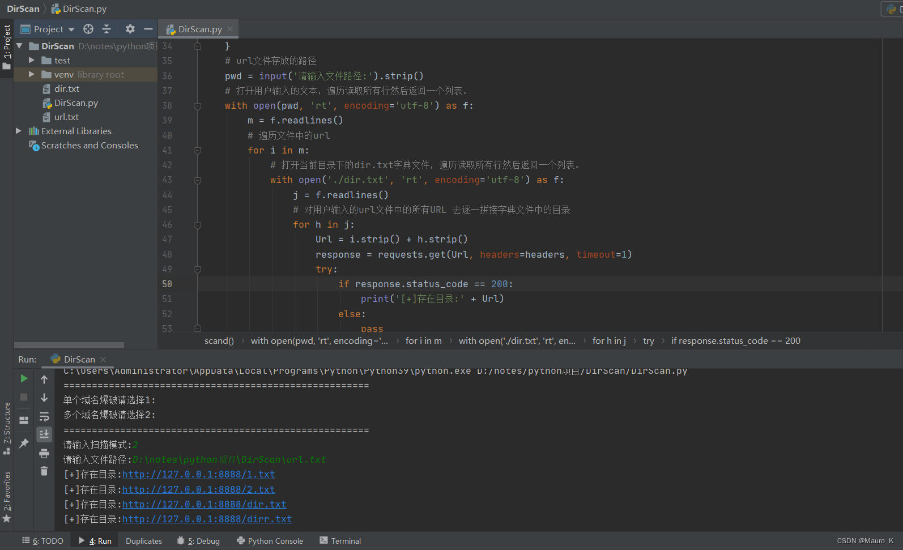Screen dimensions: 903x550
Task: Fold the for loop at line 46
Action: [x=198, y=225]
